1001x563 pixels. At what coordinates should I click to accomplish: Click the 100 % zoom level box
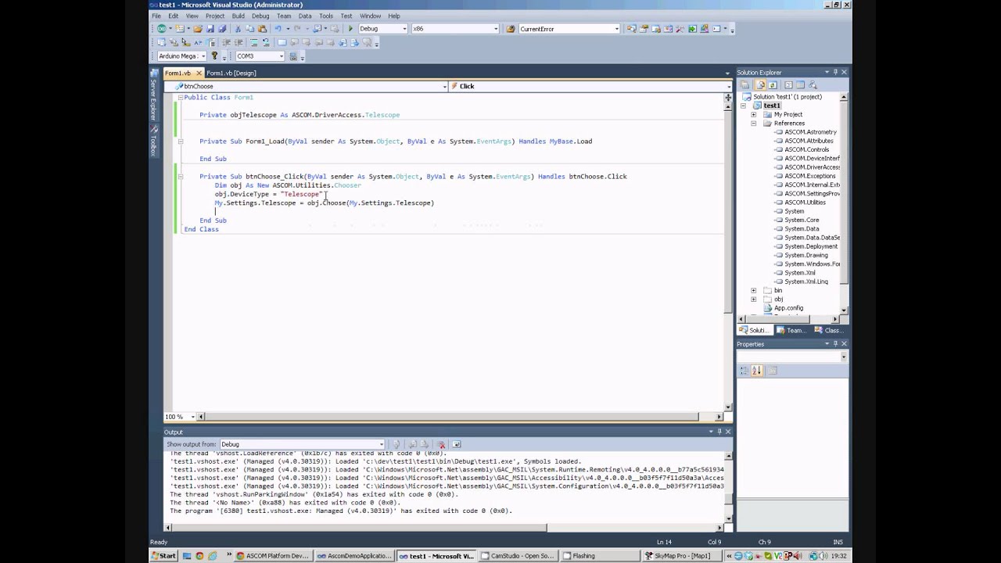pos(178,417)
